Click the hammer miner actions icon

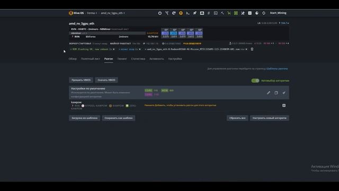pos(222,13)
